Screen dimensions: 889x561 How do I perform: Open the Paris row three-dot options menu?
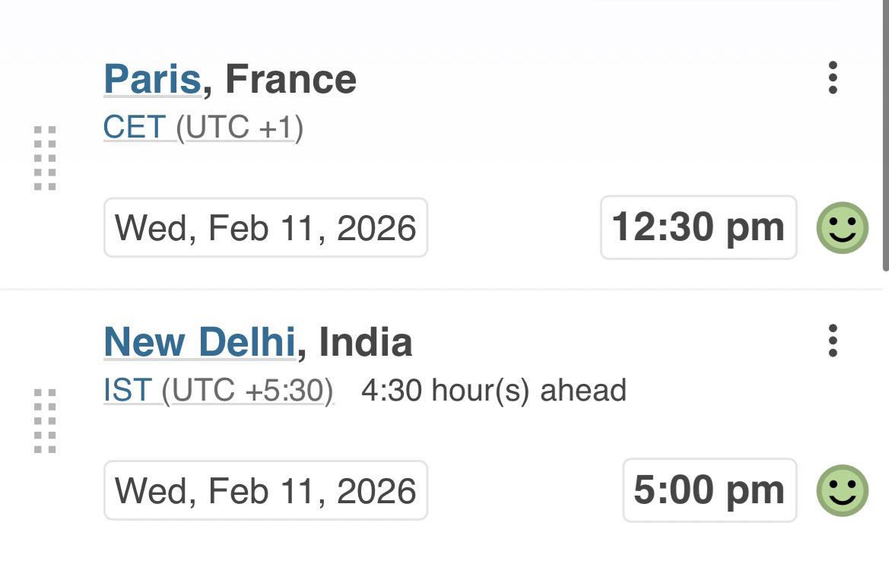pos(833,78)
